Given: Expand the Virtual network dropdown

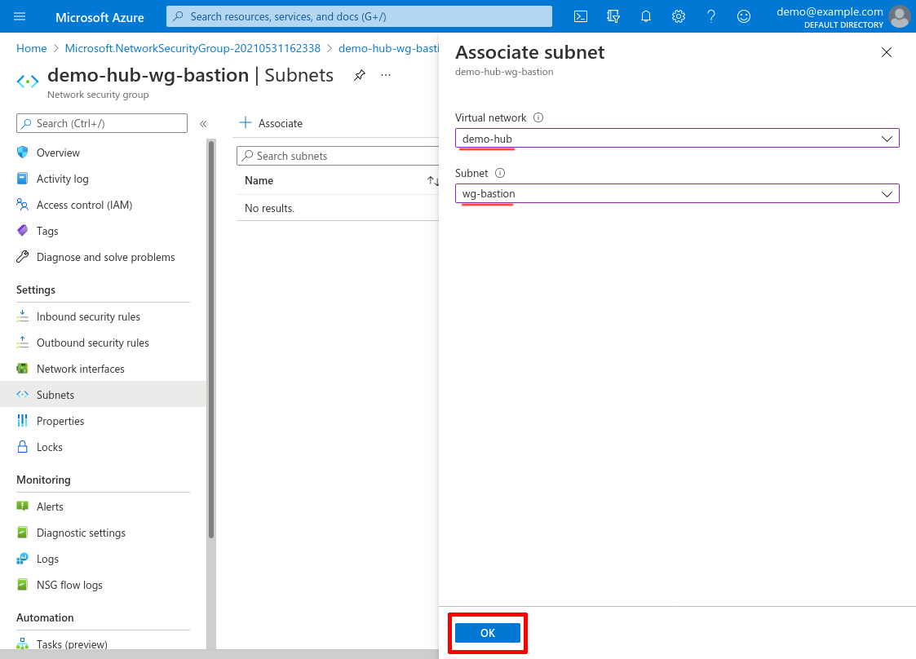Looking at the screenshot, I should [x=677, y=139].
